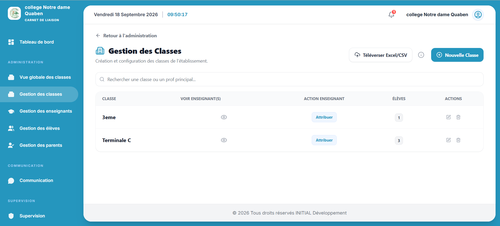Image resolution: width=500 pixels, height=226 pixels.
Task: Click Retour à l'administration link
Action: 126,35
